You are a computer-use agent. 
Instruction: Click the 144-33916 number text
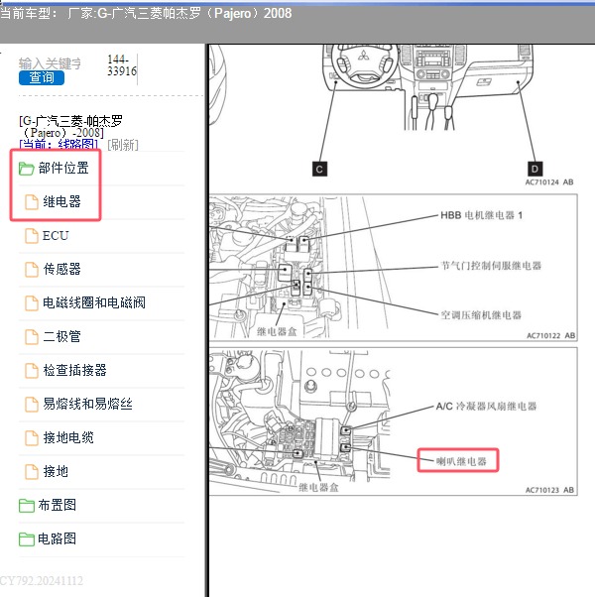[122, 65]
